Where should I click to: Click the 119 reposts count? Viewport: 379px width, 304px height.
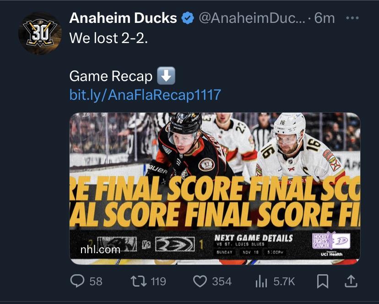158,281
